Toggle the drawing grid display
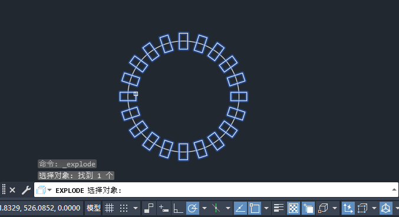 (109, 208)
